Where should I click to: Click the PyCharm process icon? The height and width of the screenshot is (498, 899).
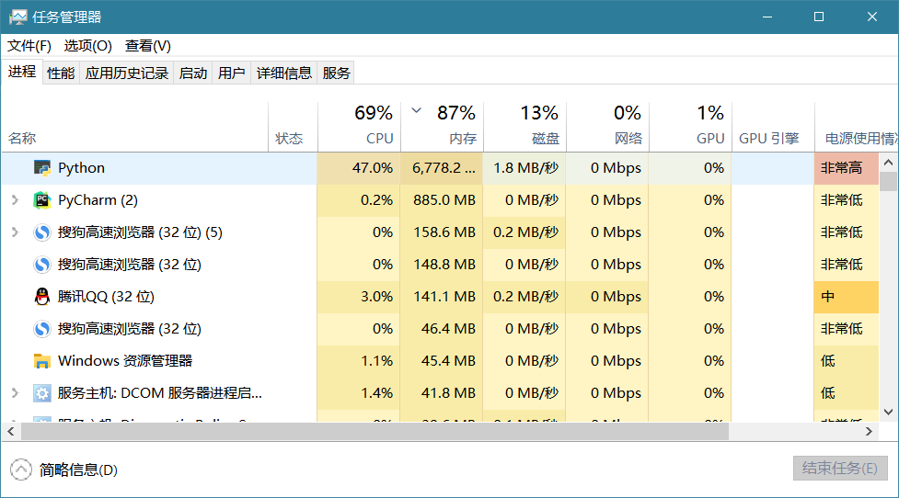click(x=41, y=199)
